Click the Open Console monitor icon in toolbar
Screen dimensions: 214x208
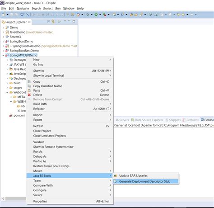[x=22, y=14]
